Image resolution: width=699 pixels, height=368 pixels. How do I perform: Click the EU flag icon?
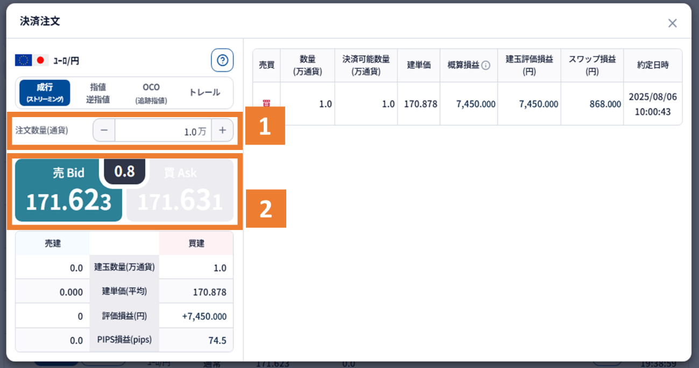pos(23,60)
